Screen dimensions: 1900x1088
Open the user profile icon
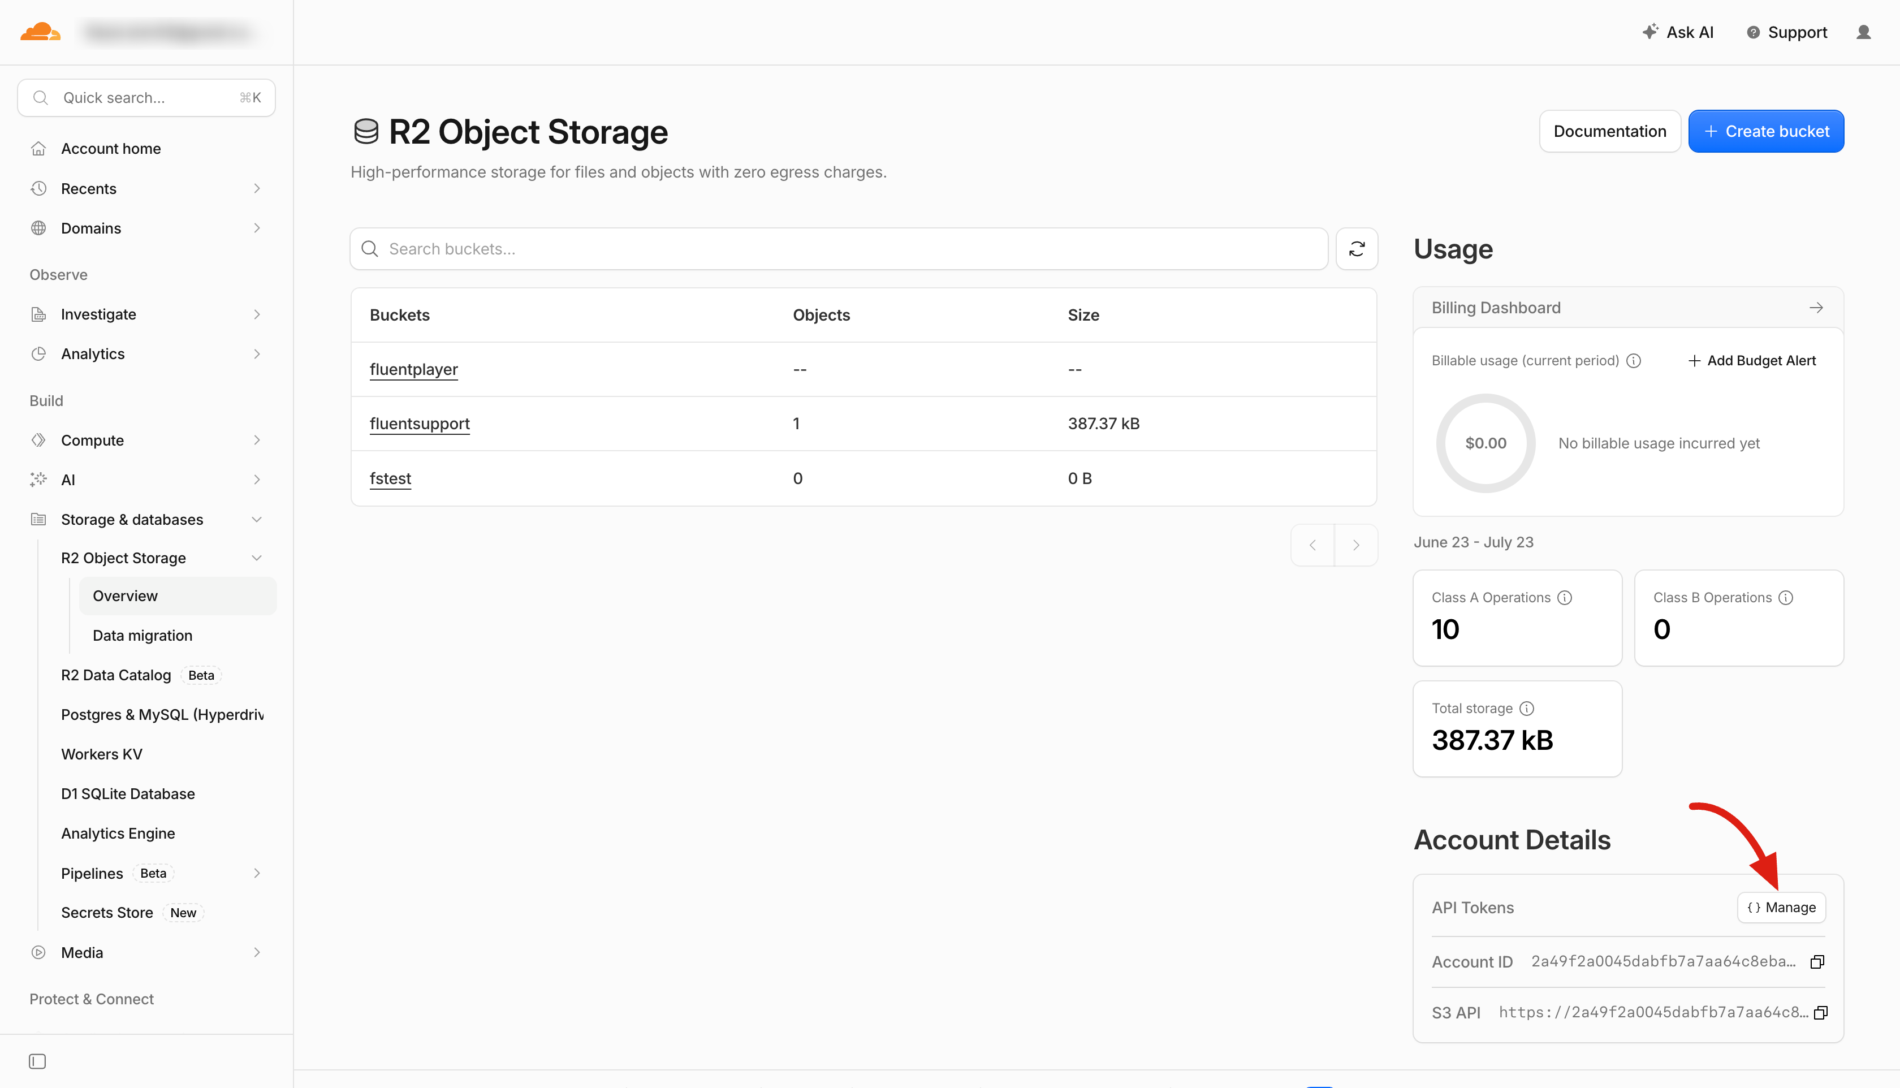coord(1863,32)
